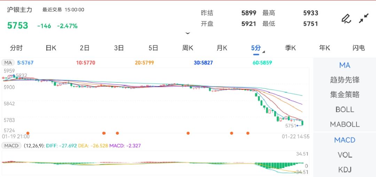The height and width of the screenshot is (177, 376).
Task: Switch to 周K tab
Action: (x=188, y=48)
